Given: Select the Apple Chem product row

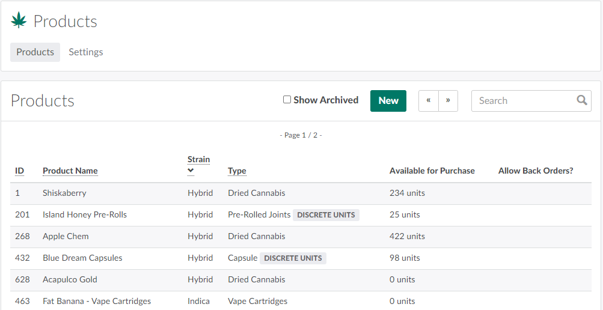Looking at the screenshot, I should 66,237.
